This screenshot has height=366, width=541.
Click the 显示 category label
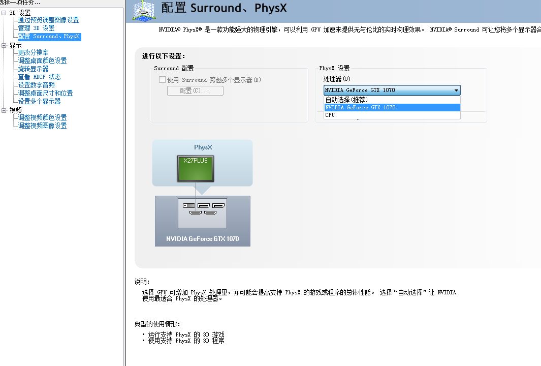pyautogui.click(x=15, y=46)
